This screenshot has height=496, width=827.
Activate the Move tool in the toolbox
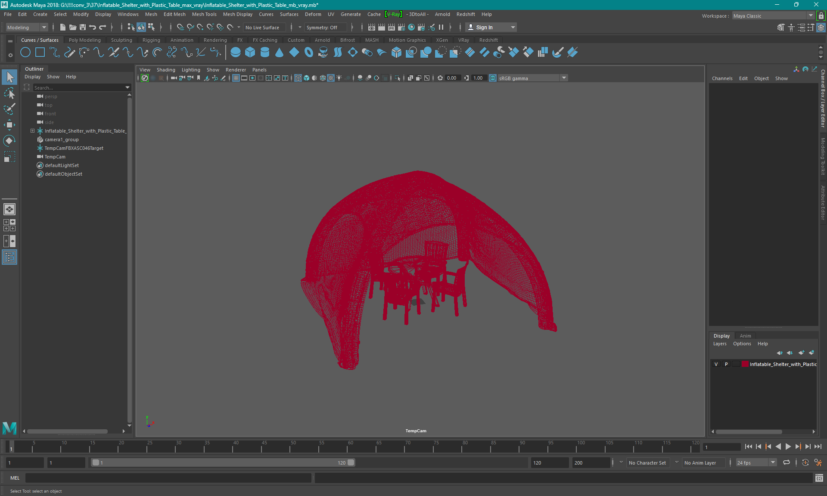click(x=9, y=125)
